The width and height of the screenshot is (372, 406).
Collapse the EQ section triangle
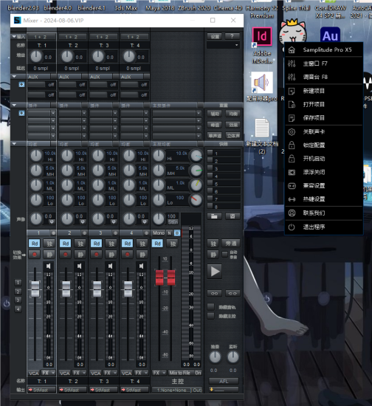point(14,143)
